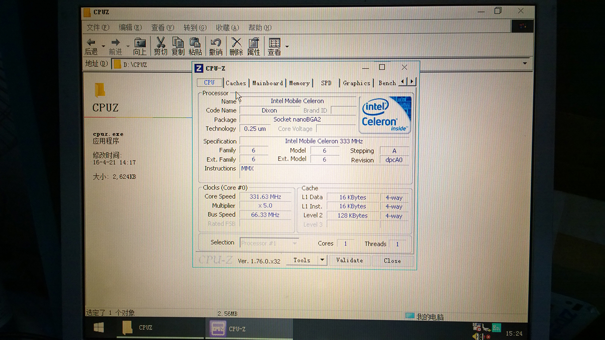Open the Back history dropdown arrow
Viewport: 605px width, 340px height.
pyautogui.click(x=103, y=46)
